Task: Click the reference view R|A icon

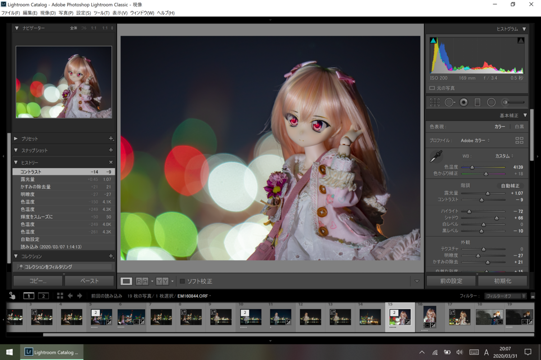Action: click(x=142, y=281)
